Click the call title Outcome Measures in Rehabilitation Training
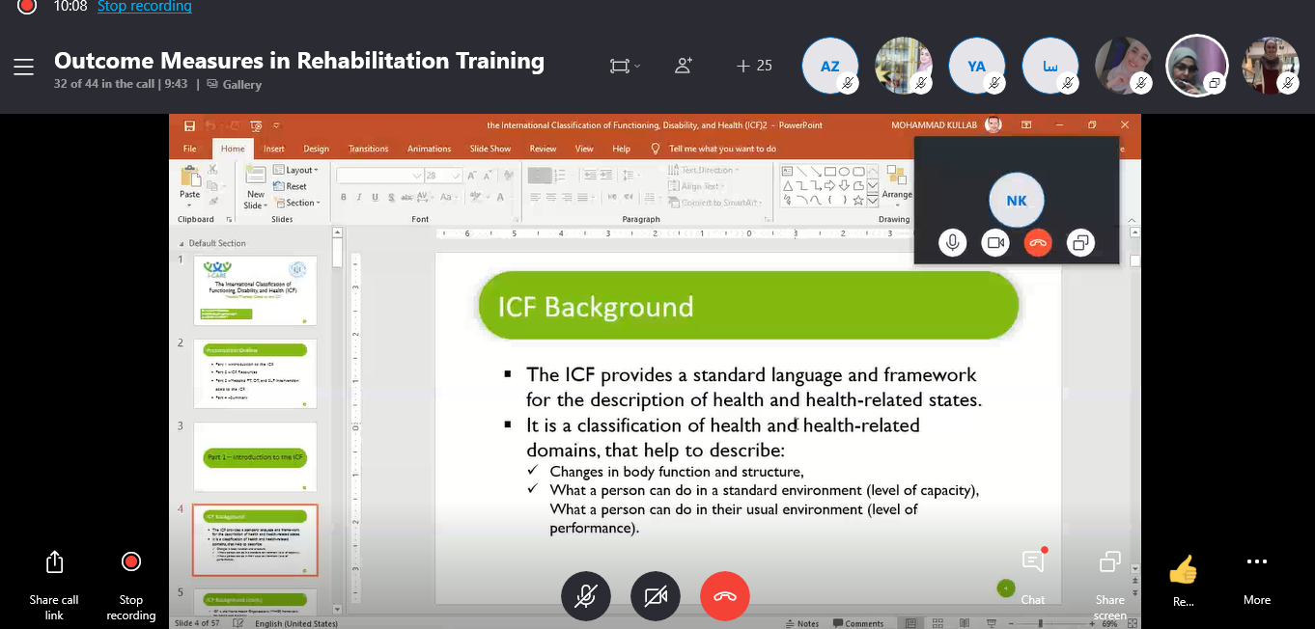 coord(299,61)
